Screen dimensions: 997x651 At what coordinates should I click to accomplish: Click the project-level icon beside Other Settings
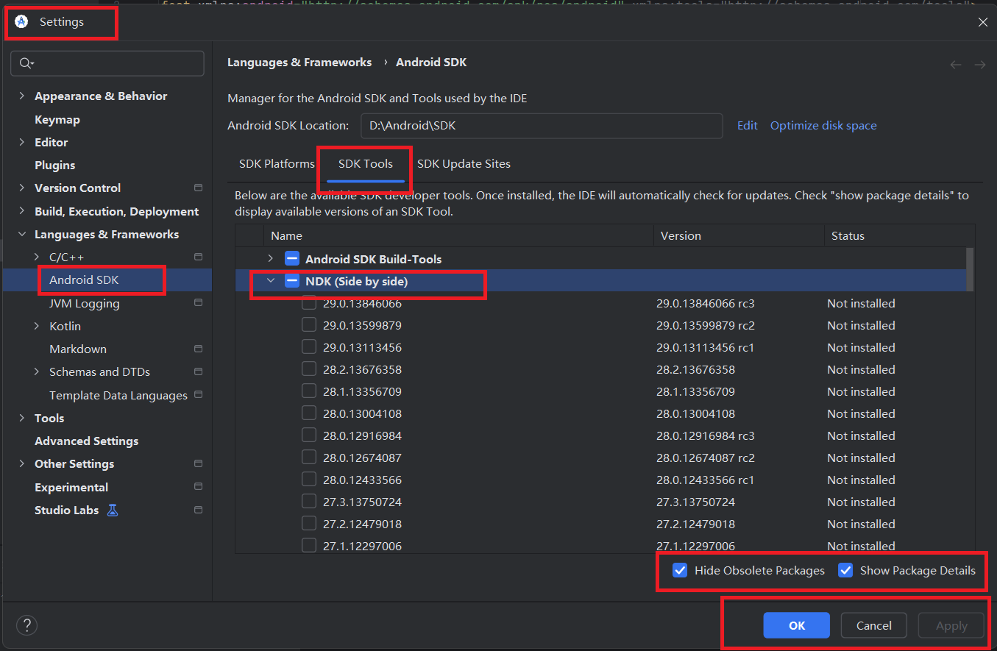(198, 463)
